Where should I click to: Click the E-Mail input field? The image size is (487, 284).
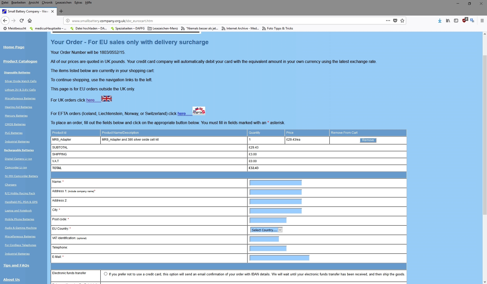click(279, 258)
